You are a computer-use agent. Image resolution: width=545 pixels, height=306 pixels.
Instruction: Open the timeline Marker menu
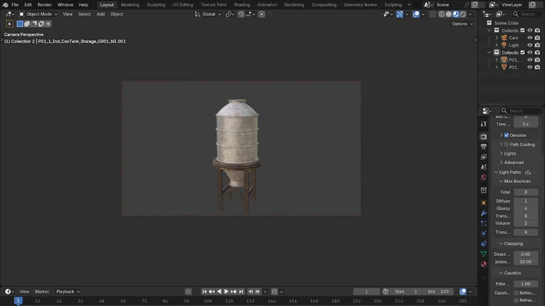(x=42, y=291)
